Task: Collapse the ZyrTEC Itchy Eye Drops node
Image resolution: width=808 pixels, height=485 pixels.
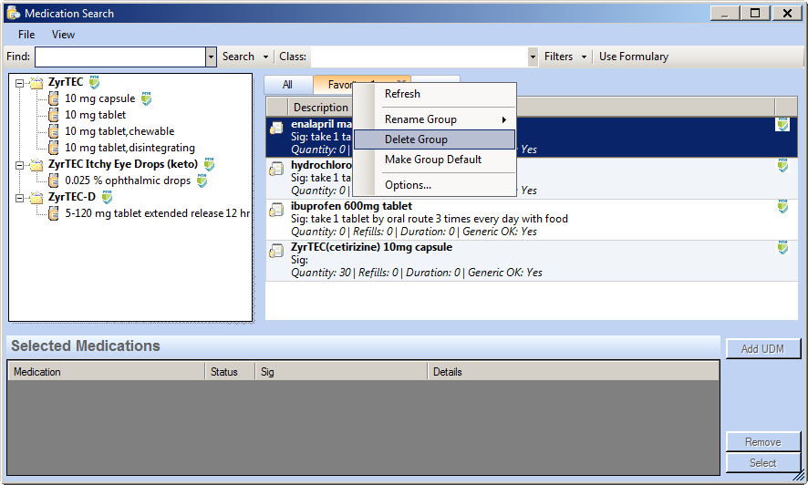Action: (x=19, y=165)
